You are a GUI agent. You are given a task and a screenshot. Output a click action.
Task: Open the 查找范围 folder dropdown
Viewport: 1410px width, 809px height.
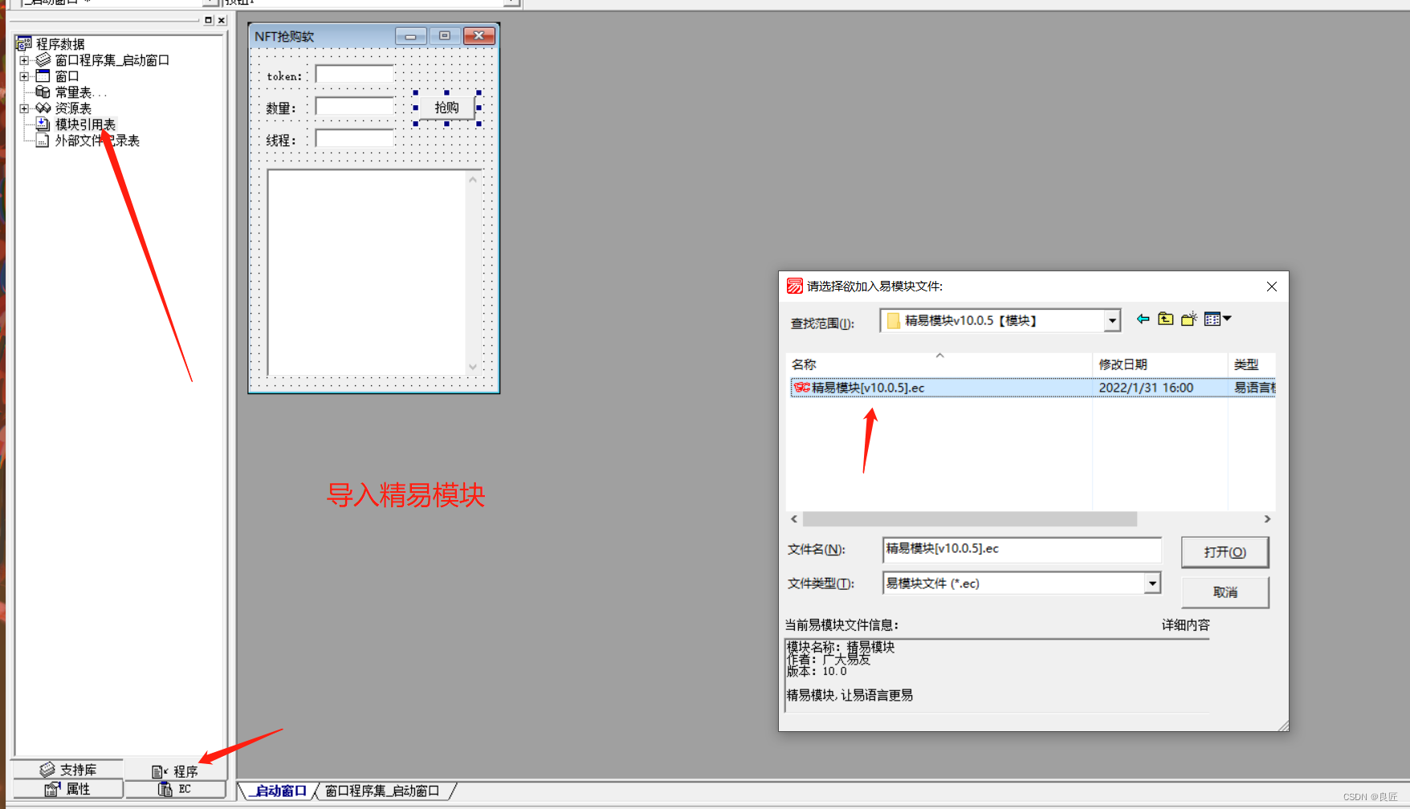point(1112,321)
